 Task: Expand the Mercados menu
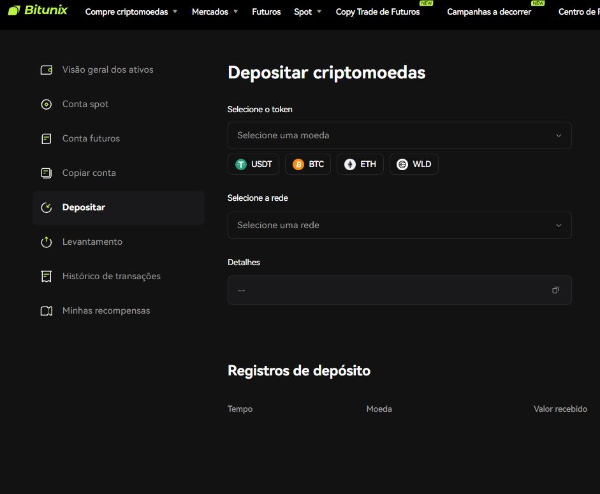tap(214, 12)
